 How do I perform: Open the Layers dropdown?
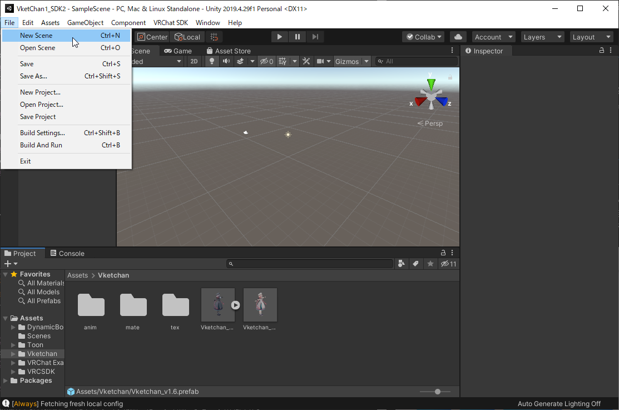542,37
